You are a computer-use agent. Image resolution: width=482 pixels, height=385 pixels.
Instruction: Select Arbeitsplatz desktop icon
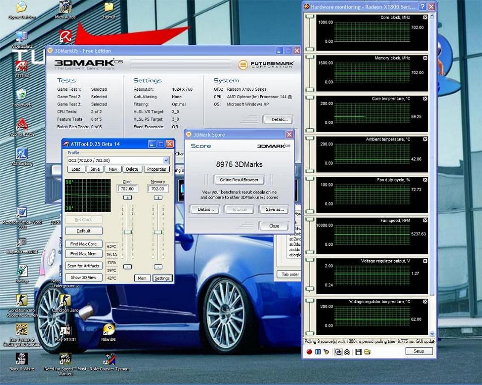(x=21, y=40)
